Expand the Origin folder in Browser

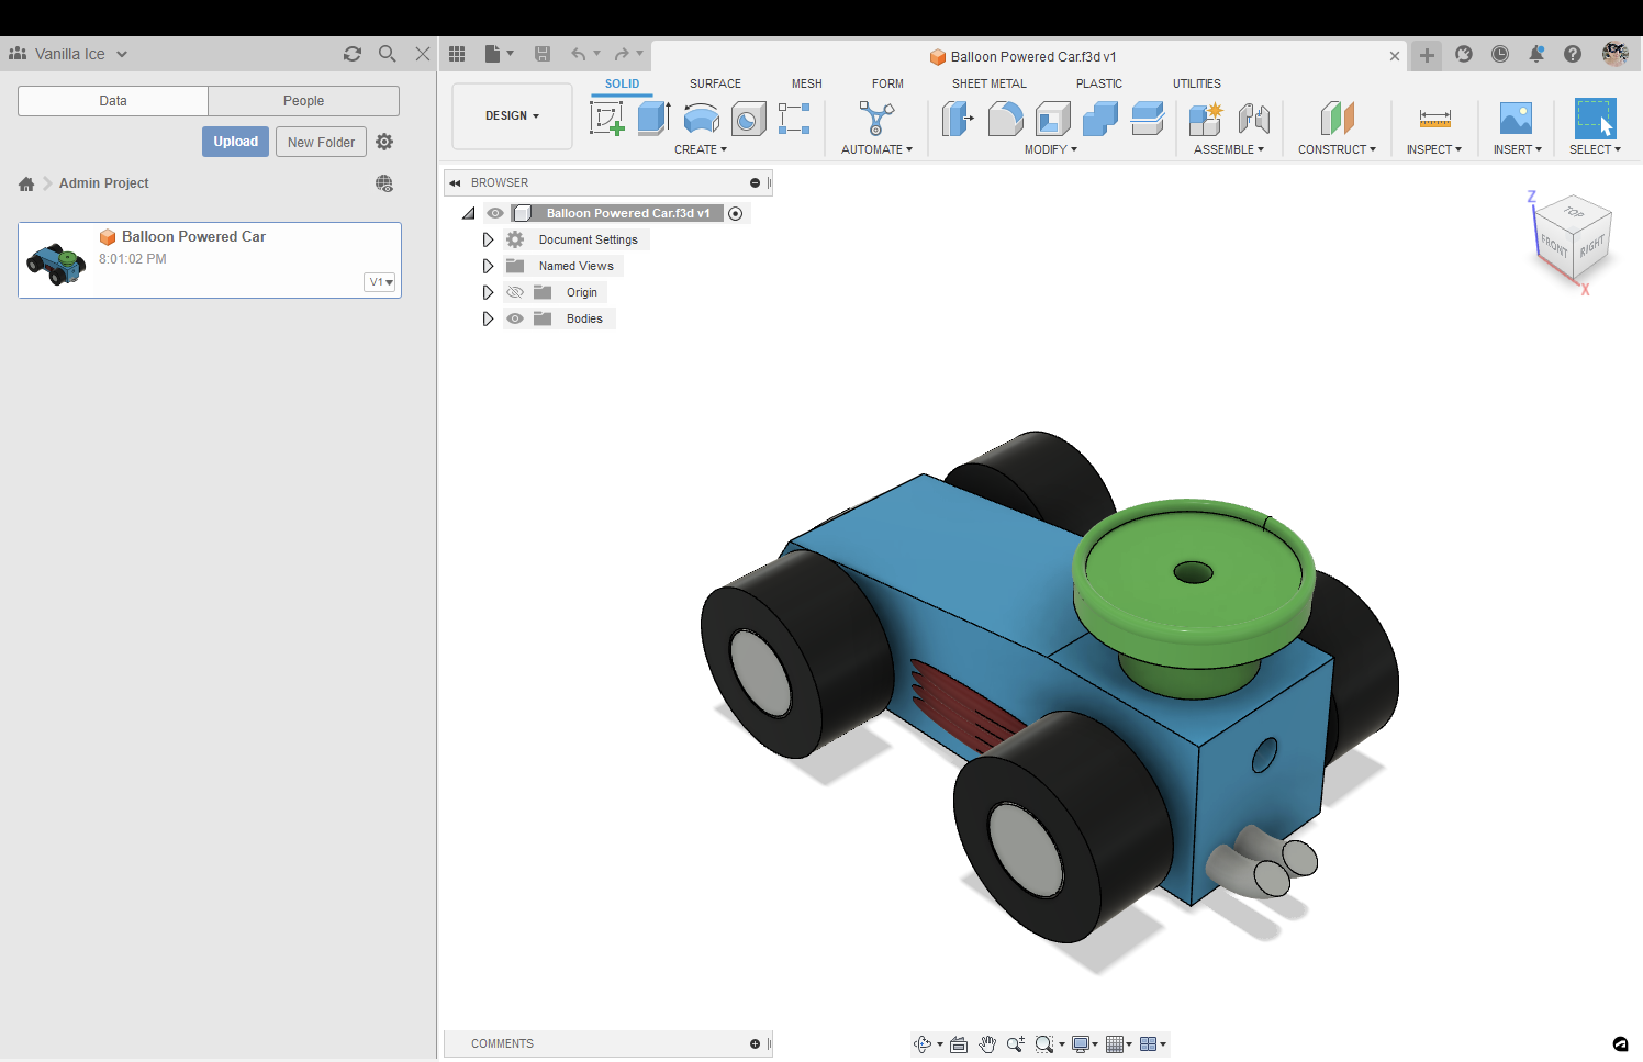486,292
